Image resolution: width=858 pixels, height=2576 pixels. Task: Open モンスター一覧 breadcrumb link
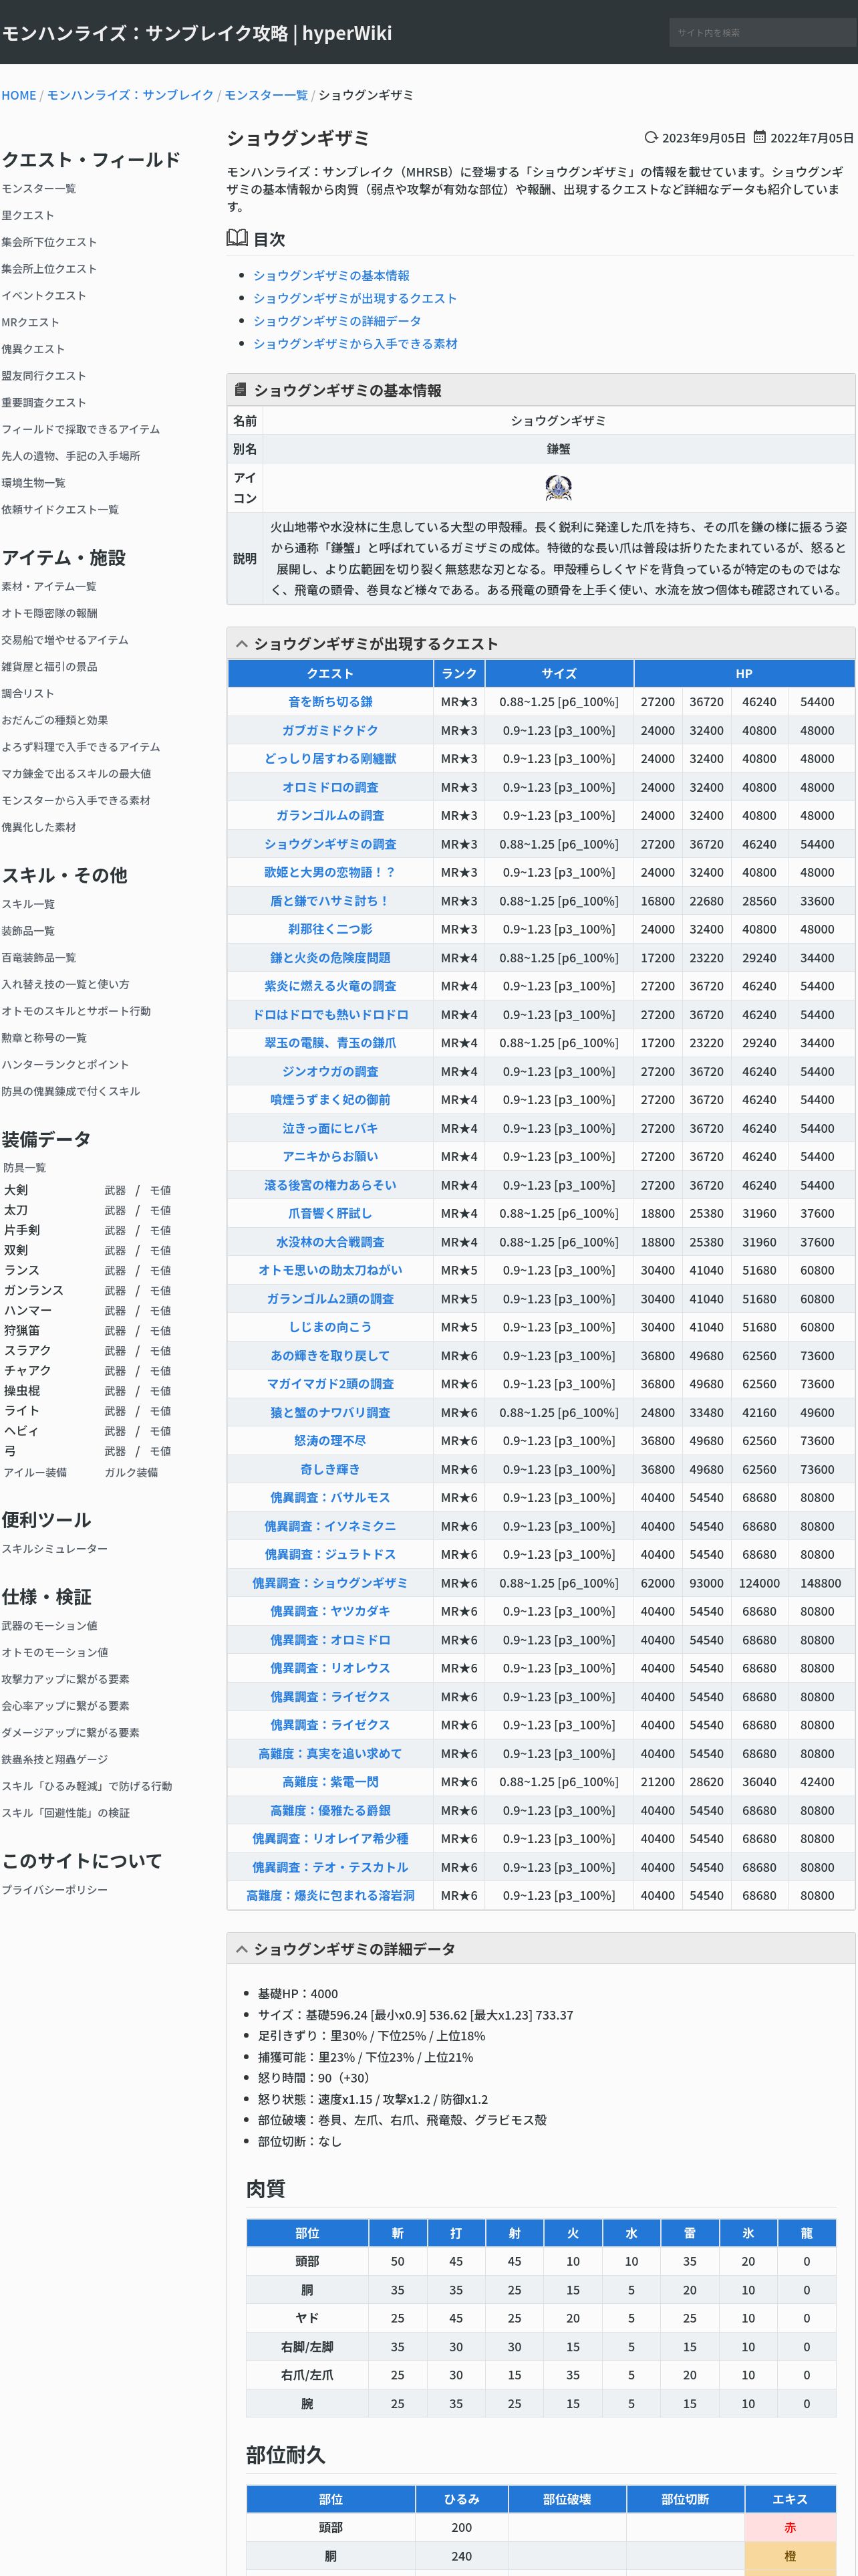coord(266,95)
